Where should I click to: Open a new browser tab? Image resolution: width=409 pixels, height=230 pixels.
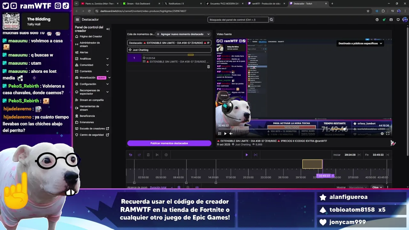click(332, 4)
